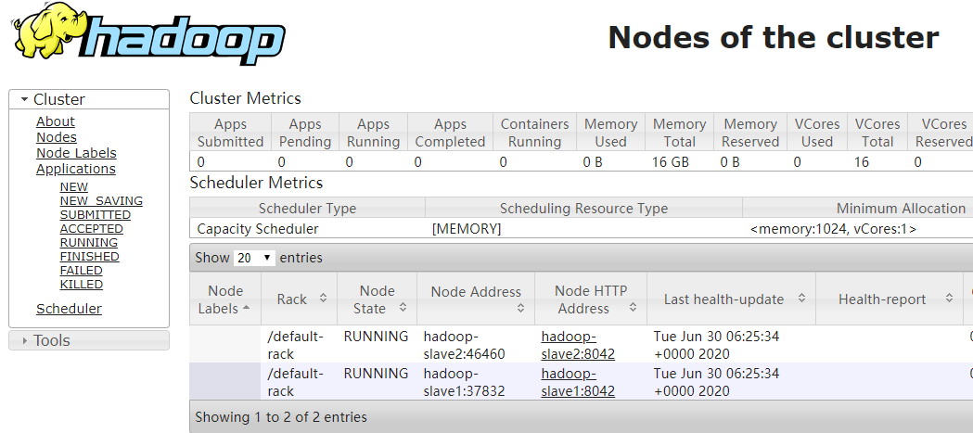Click the 16 GB Memory Total value
Image resolution: width=973 pixels, height=433 pixels.
point(671,162)
